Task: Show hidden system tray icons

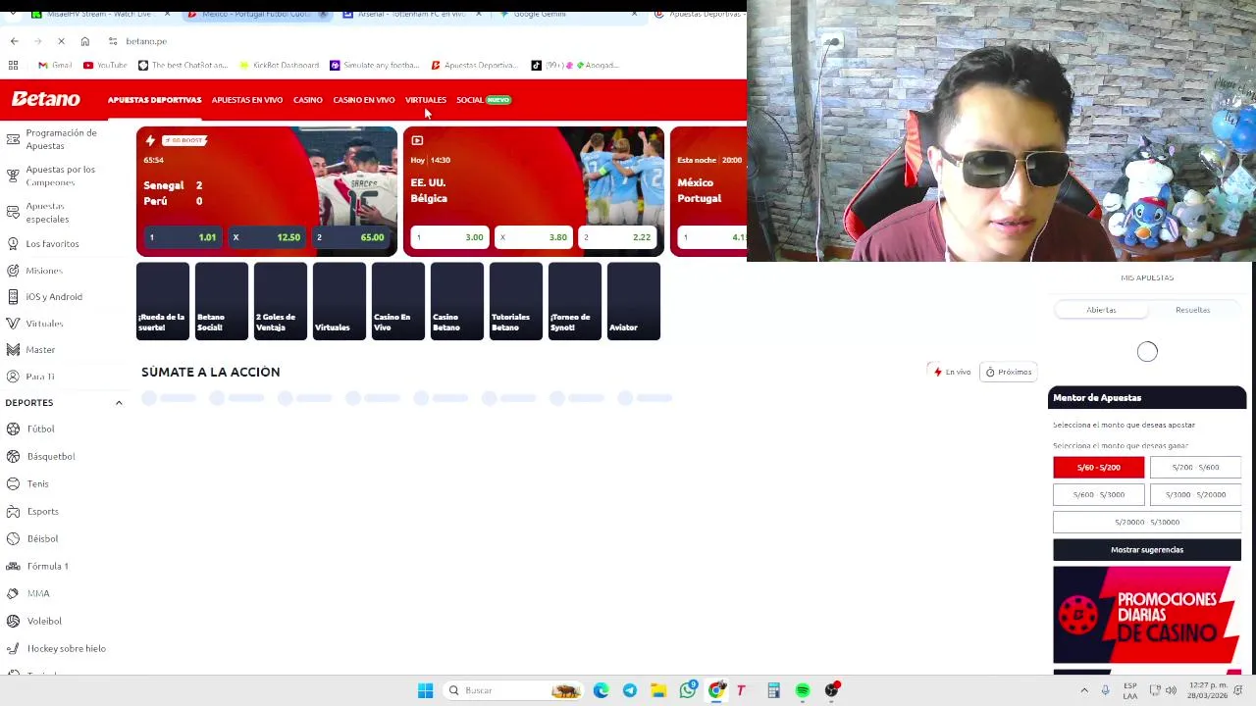Action: click(1084, 690)
